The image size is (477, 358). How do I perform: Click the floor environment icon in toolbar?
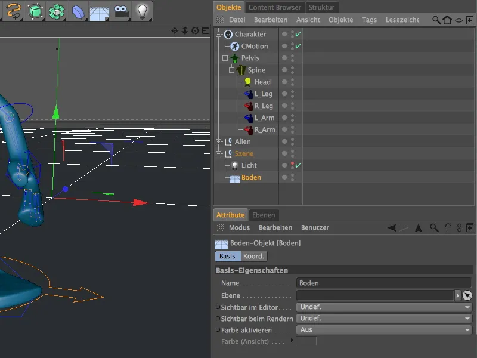99,13
